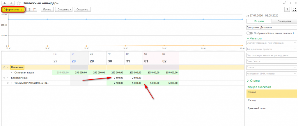Toggle Отображать более ранние платежи switch
The image size is (298, 126).
click(x=249, y=33)
